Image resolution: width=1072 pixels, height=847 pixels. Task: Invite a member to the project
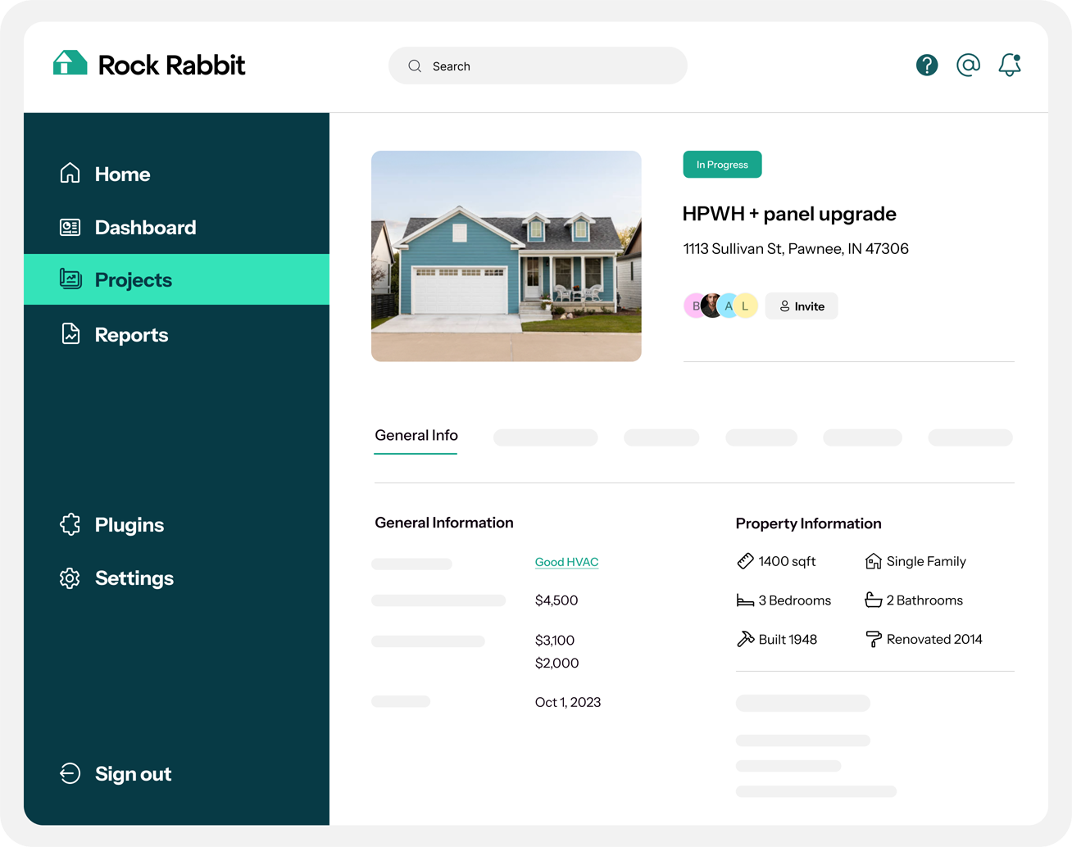pyautogui.click(x=802, y=306)
